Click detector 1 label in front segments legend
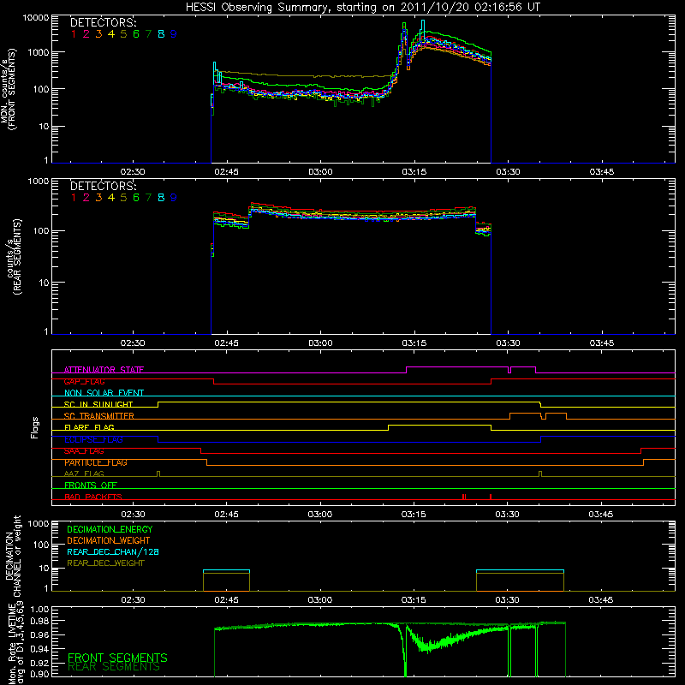685x685 pixels. (x=74, y=34)
